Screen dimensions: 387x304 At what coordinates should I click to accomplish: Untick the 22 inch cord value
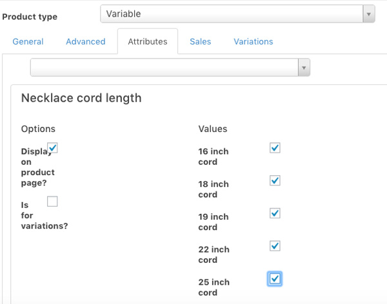275,246
